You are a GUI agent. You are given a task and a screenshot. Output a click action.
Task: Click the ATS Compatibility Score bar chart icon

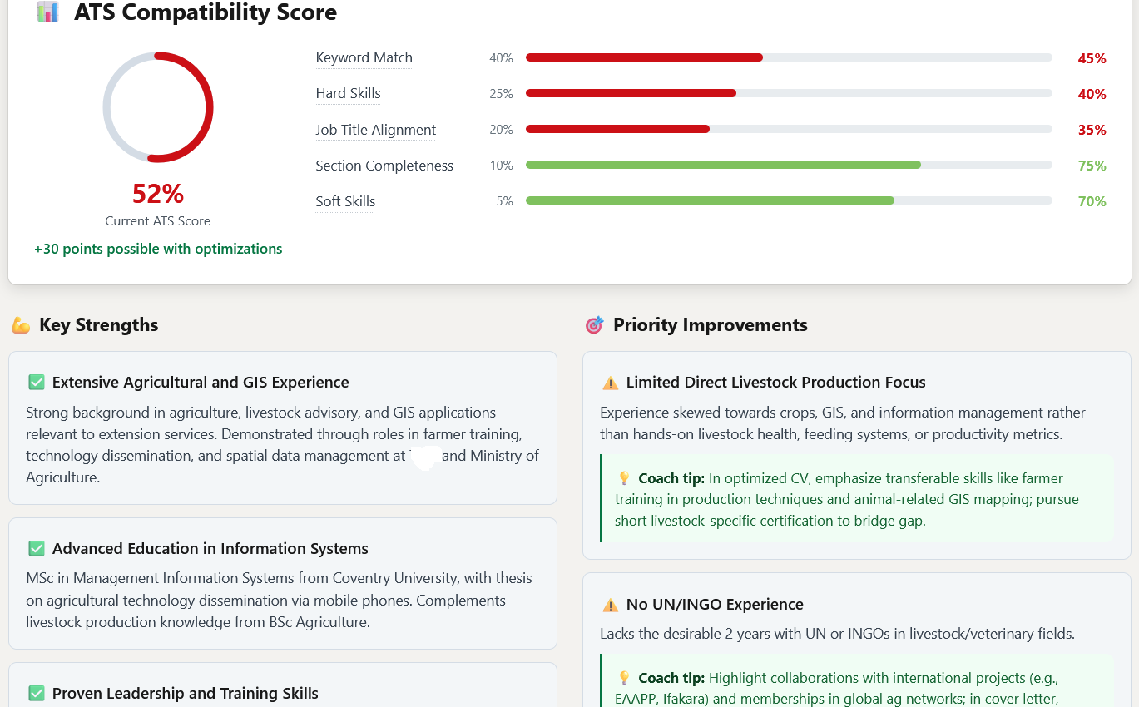click(x=47, y=12)
